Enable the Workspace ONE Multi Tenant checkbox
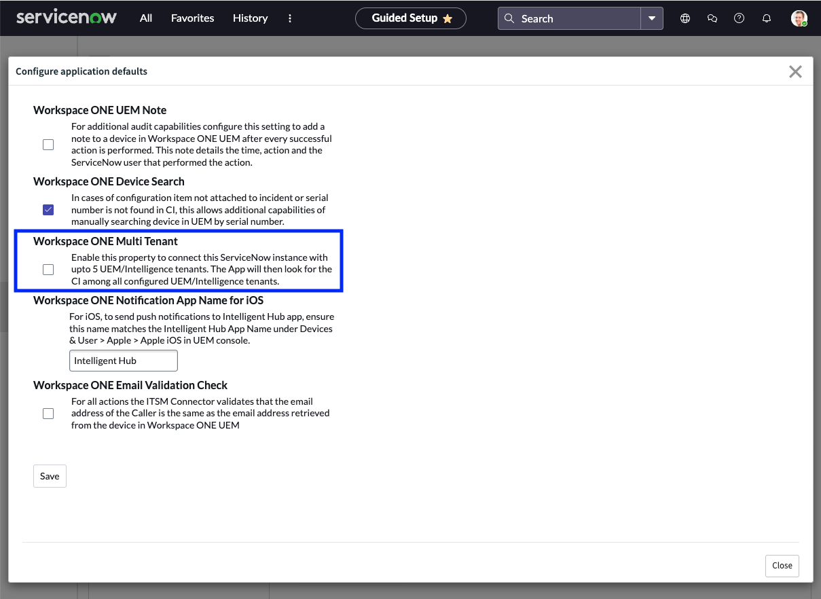821x599 pixels. [x=48, y=269]
